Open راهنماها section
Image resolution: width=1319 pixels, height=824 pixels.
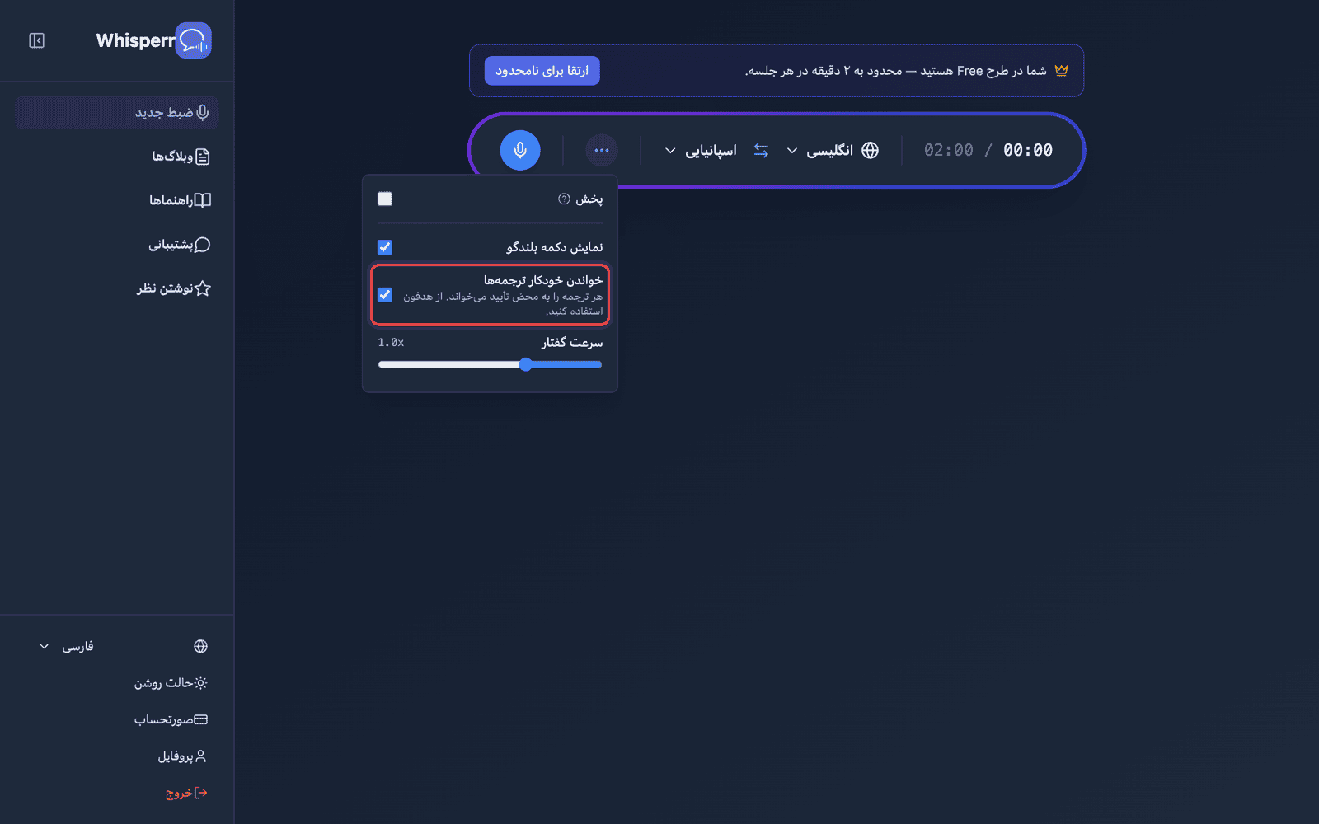(116, 200)
